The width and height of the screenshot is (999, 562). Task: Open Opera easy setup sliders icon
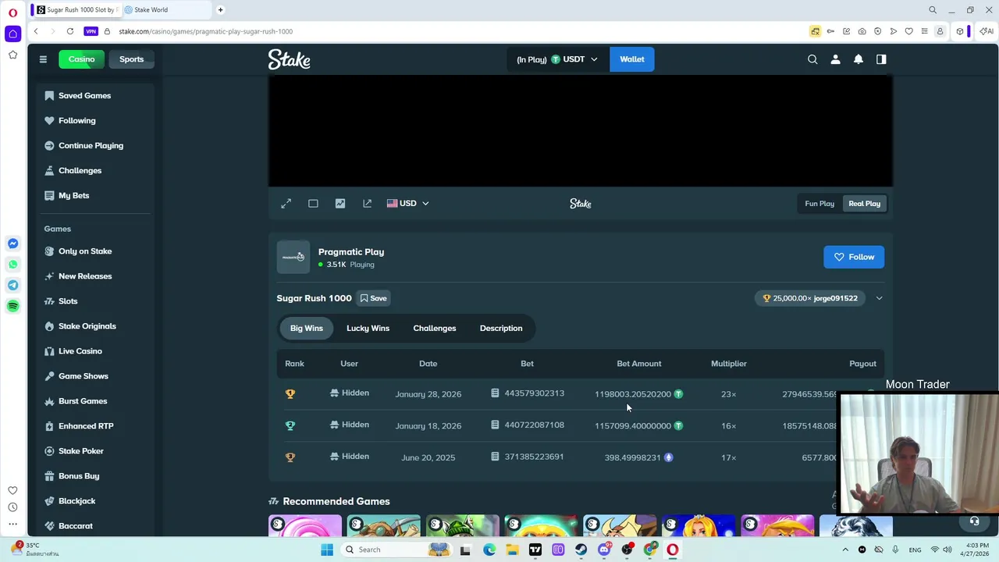coord(924,31)
